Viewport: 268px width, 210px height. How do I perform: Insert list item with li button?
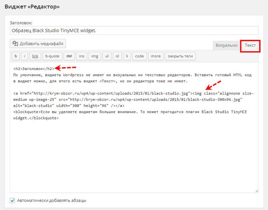click(x=127, y=56)
